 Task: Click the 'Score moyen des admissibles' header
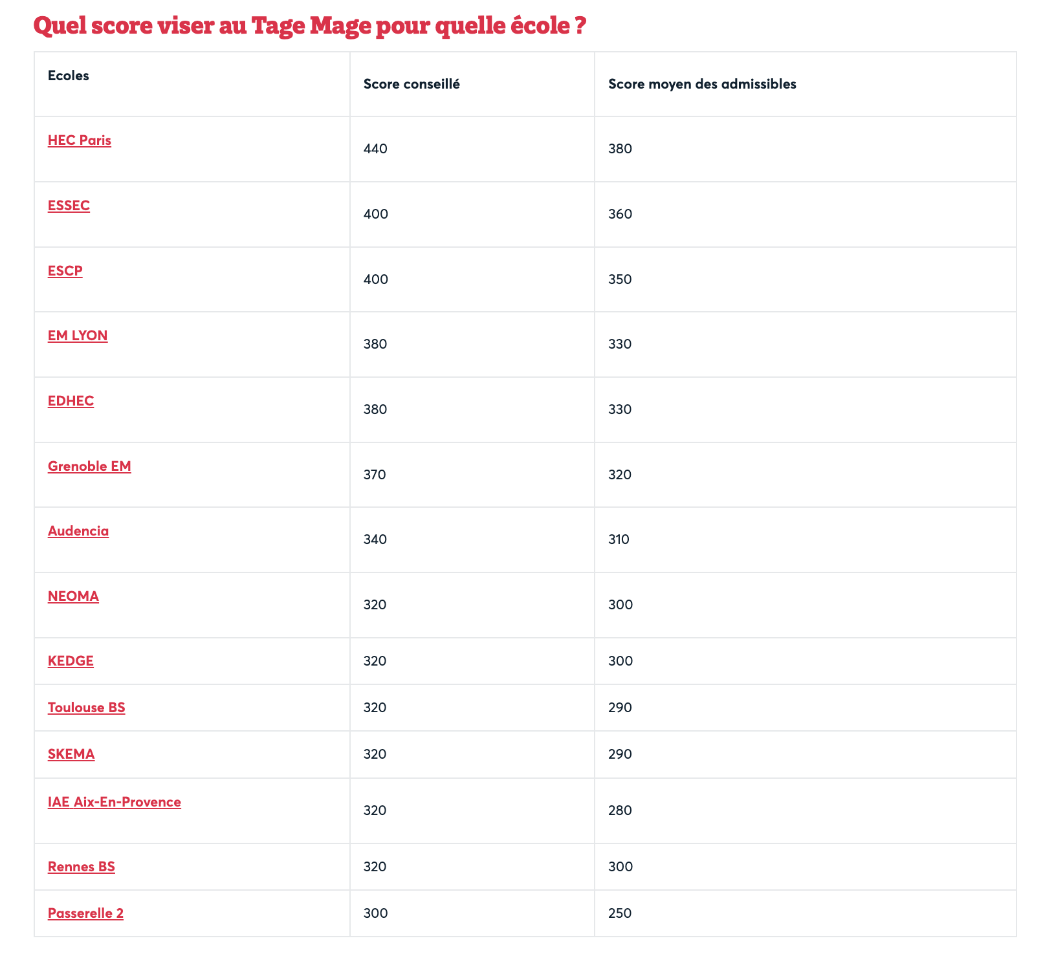click(702, 84)
